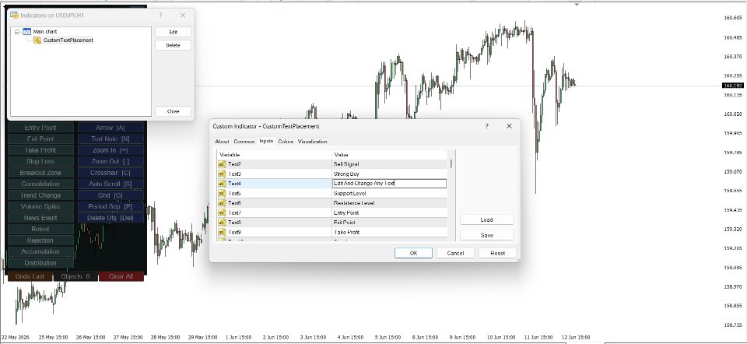Select the 'Entry Point' value cell in inputs
Image resolution: width=747 pixels, height=344 pixels.
pos(389,213)
